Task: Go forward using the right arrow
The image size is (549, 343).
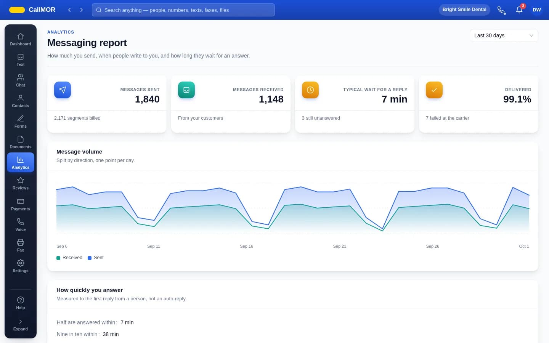Action: tap(82, 10)
